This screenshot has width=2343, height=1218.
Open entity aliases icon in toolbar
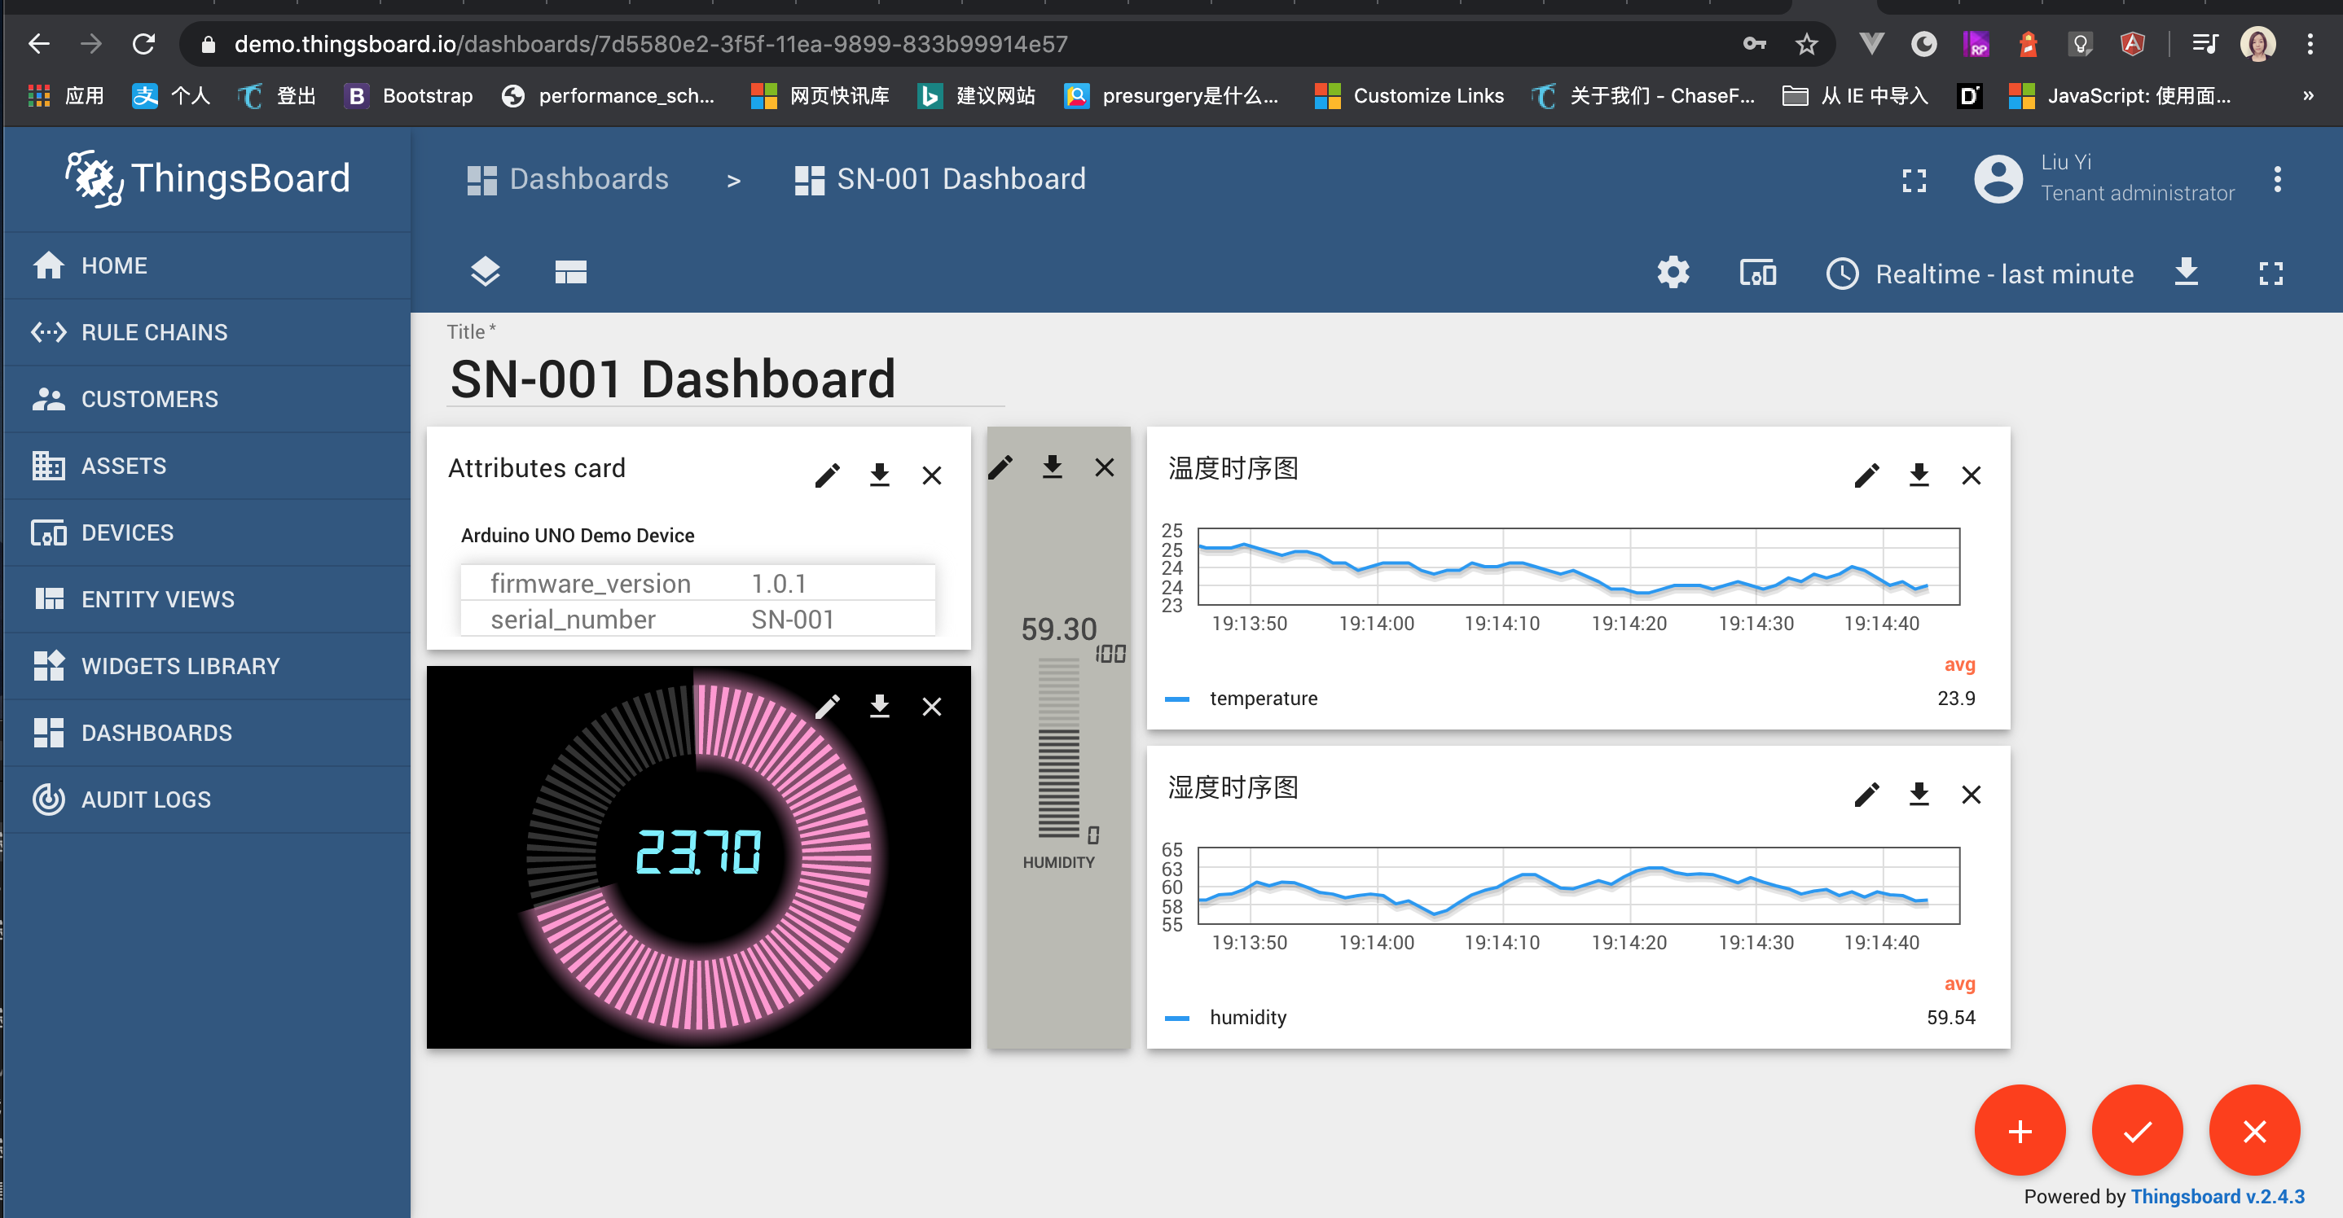(1757, 273)
